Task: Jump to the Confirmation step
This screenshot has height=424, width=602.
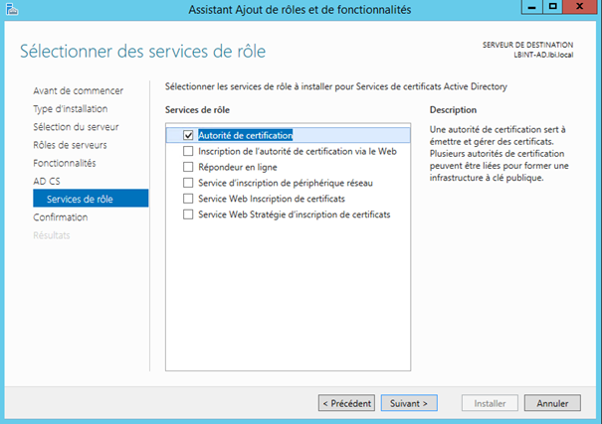Action: pos(60,216)
